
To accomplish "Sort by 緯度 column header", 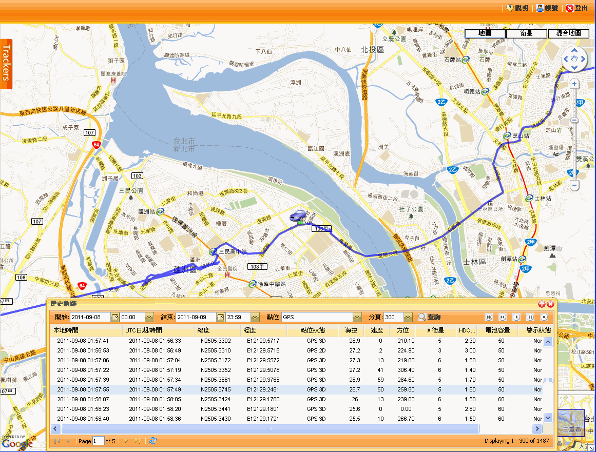I will [217, 330].
